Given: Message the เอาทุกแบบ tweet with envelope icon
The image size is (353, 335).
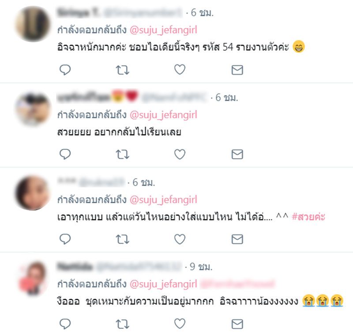Looking at the screenshot, I should click(x=237, y=239).
